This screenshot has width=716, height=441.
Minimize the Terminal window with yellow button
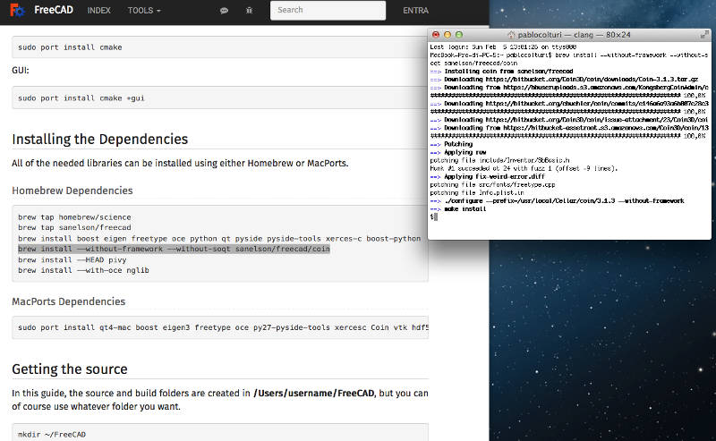(447, 35)
